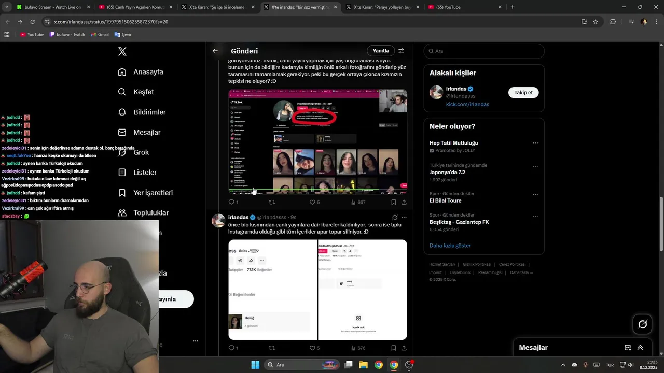Open Grok from sidebar

click(x=133, y=152)
